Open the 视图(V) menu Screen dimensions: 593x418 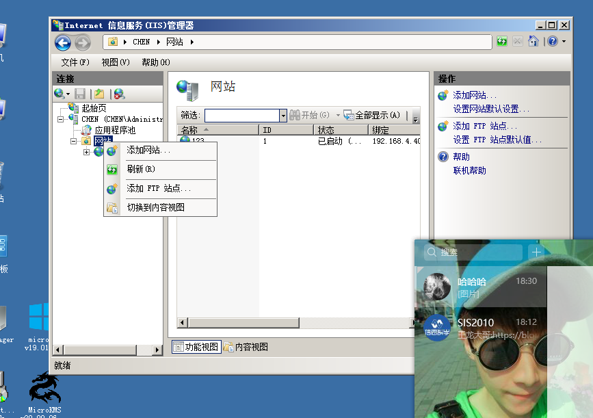116,62
